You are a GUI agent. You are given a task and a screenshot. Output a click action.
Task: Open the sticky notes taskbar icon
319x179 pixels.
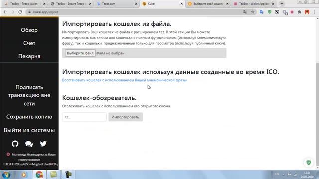[x=53, y=175]
